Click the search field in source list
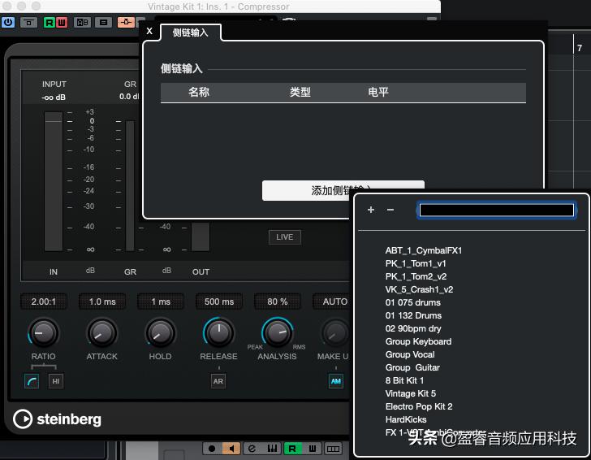Viewport: 591px width, 460px height. 497,210
